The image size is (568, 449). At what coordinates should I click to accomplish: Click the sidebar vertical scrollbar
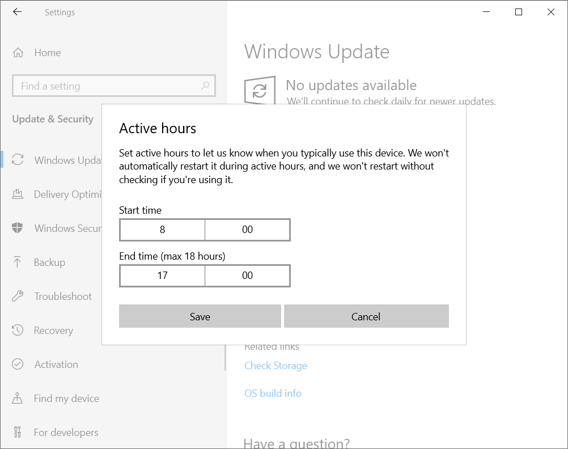pyautogui.click(x=225, y=357)
